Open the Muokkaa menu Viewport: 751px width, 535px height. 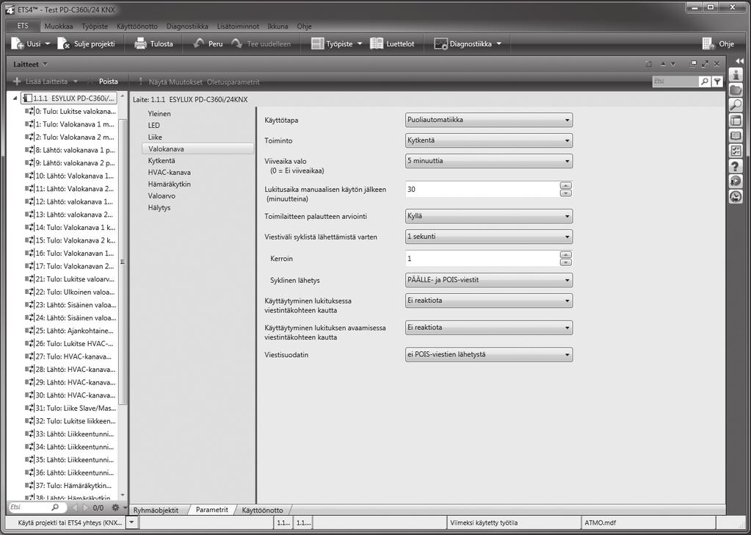tap(59, 26)
